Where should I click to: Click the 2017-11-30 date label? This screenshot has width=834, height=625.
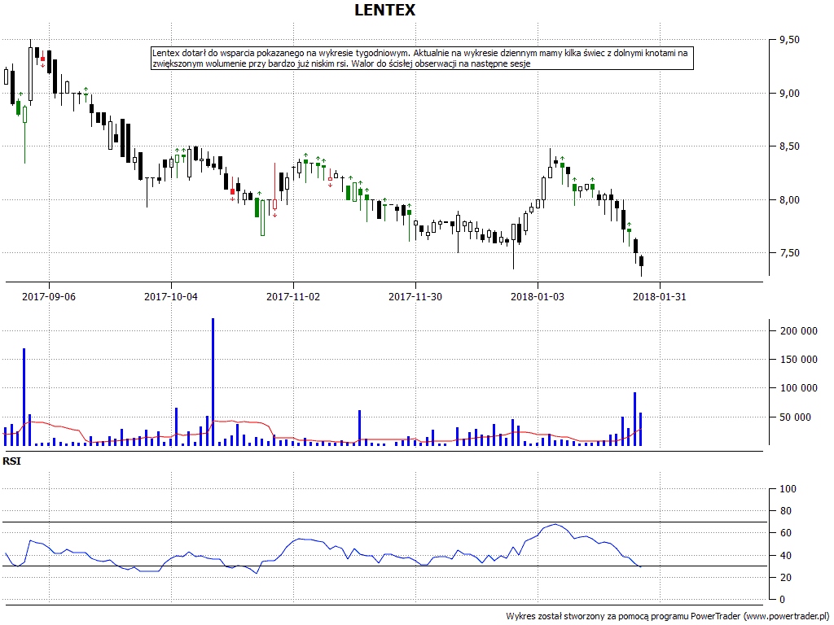point(415,296)
